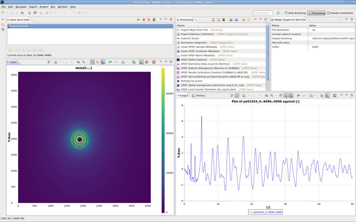
Task: Open dropdown next to Input printer icon
Action: point(127,62)
